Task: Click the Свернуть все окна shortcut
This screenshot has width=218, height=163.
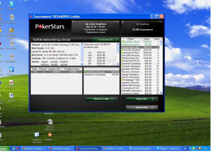Action: (x=37, y=138)
